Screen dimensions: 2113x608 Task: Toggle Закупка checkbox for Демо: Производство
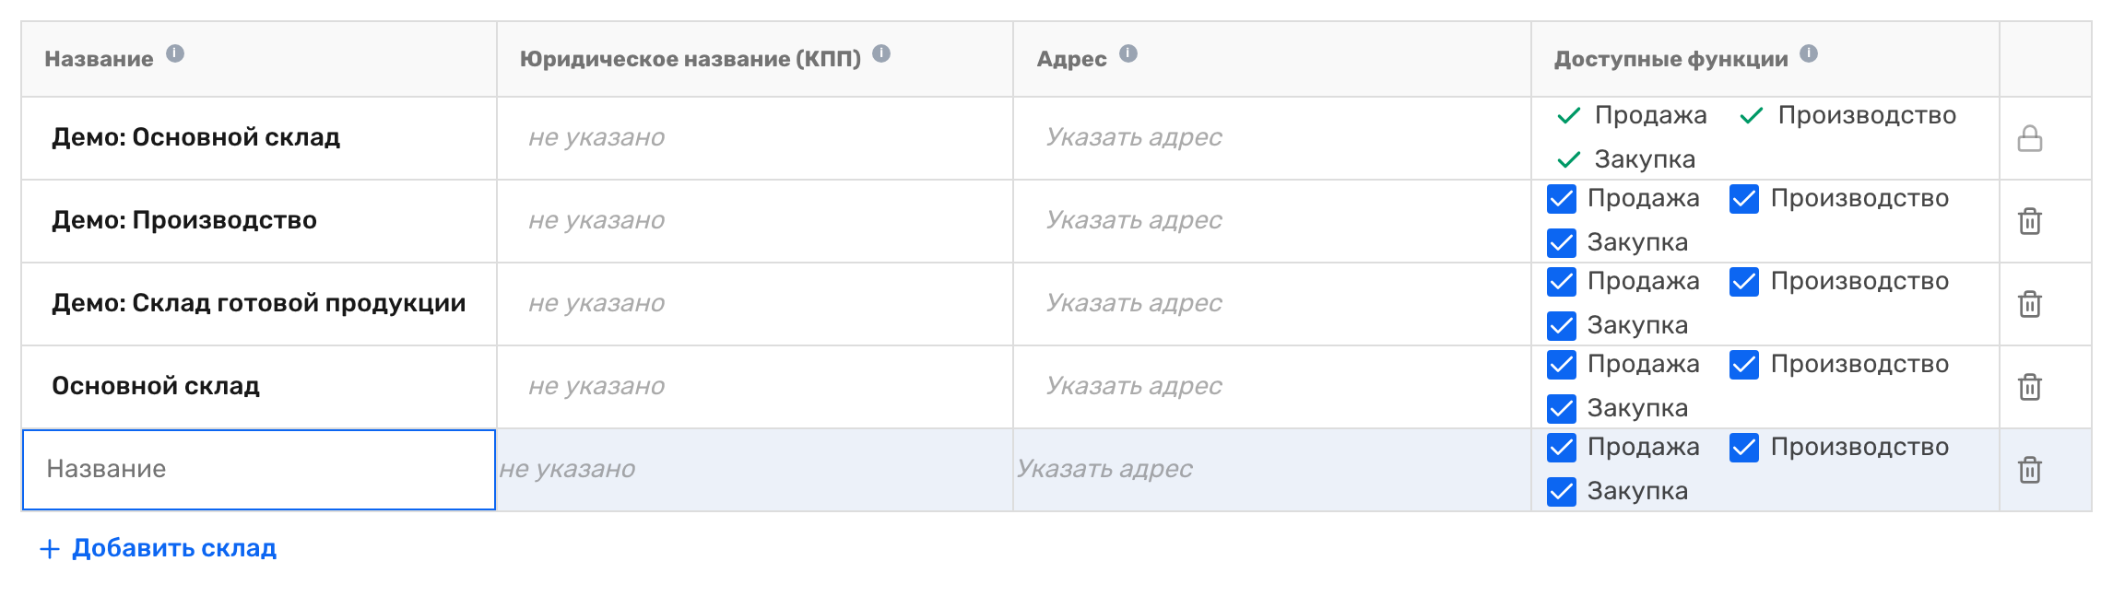[x=1562, y=242]
